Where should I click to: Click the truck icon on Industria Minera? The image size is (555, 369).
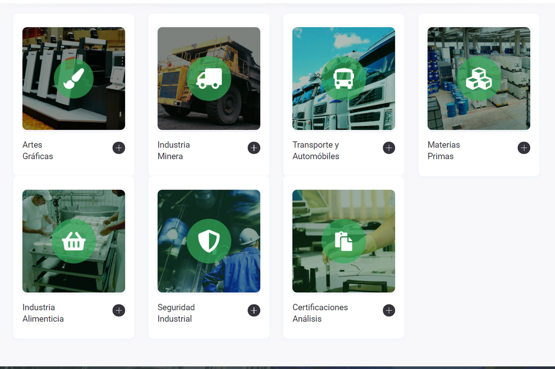click(x=209, y=79)
